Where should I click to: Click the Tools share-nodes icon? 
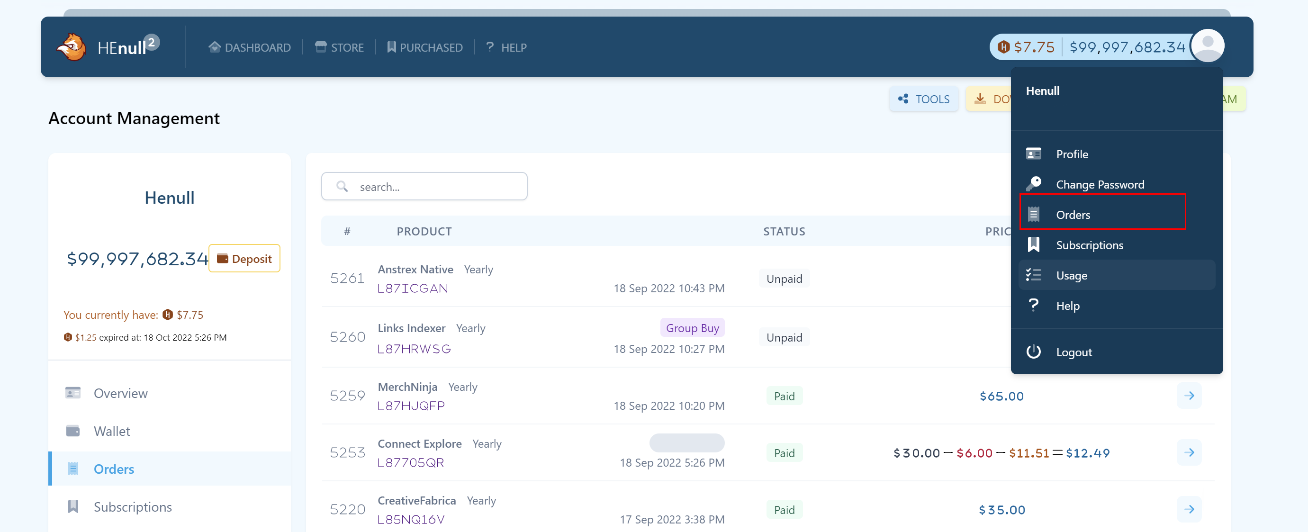pos(903,99)
